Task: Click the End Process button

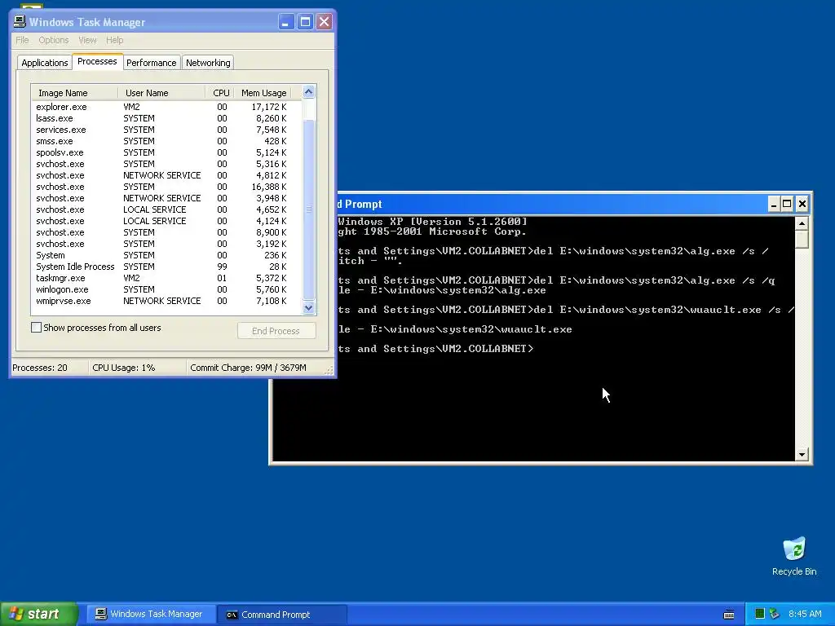Action: pyautogui.click(x=276, y=331)
